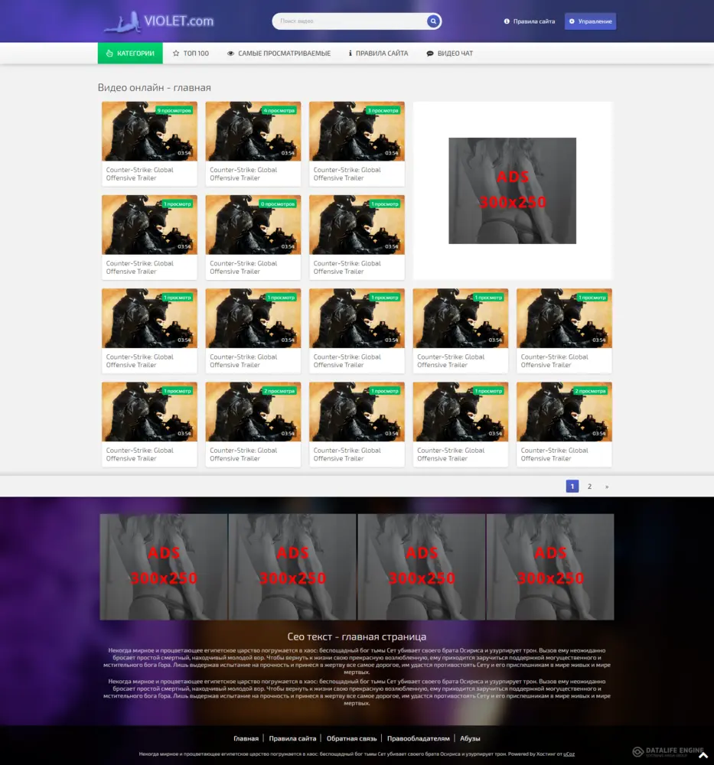This screenshot has width=714, height=765.
Task: Open Правила сайта link in the footer
Action: pos(292,739)
